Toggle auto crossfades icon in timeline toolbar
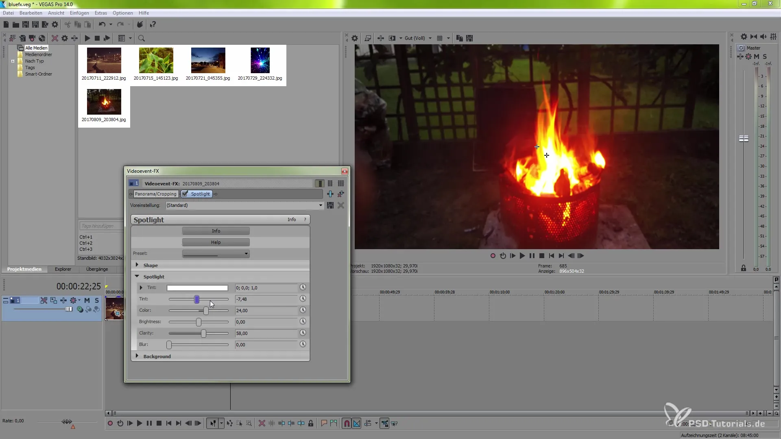The image size is (781, 439). (357, 424)
